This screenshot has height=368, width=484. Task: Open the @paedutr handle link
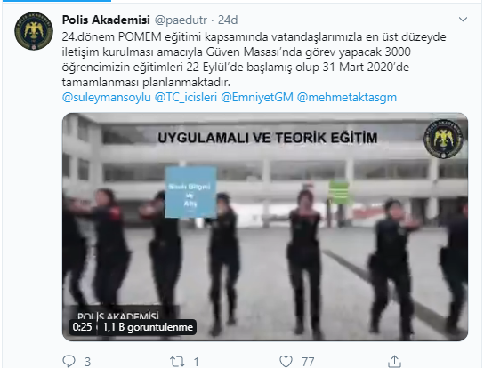[x=181, y=20]
